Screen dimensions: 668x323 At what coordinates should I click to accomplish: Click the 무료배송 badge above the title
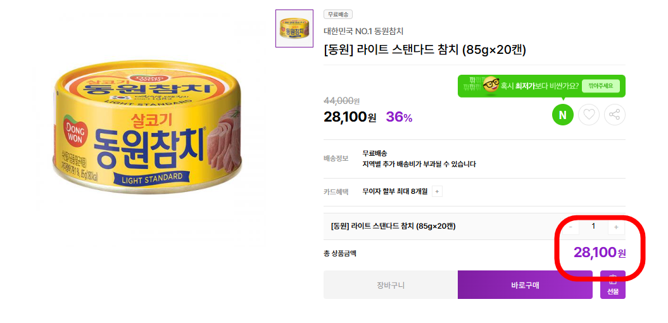click(338, 15)
